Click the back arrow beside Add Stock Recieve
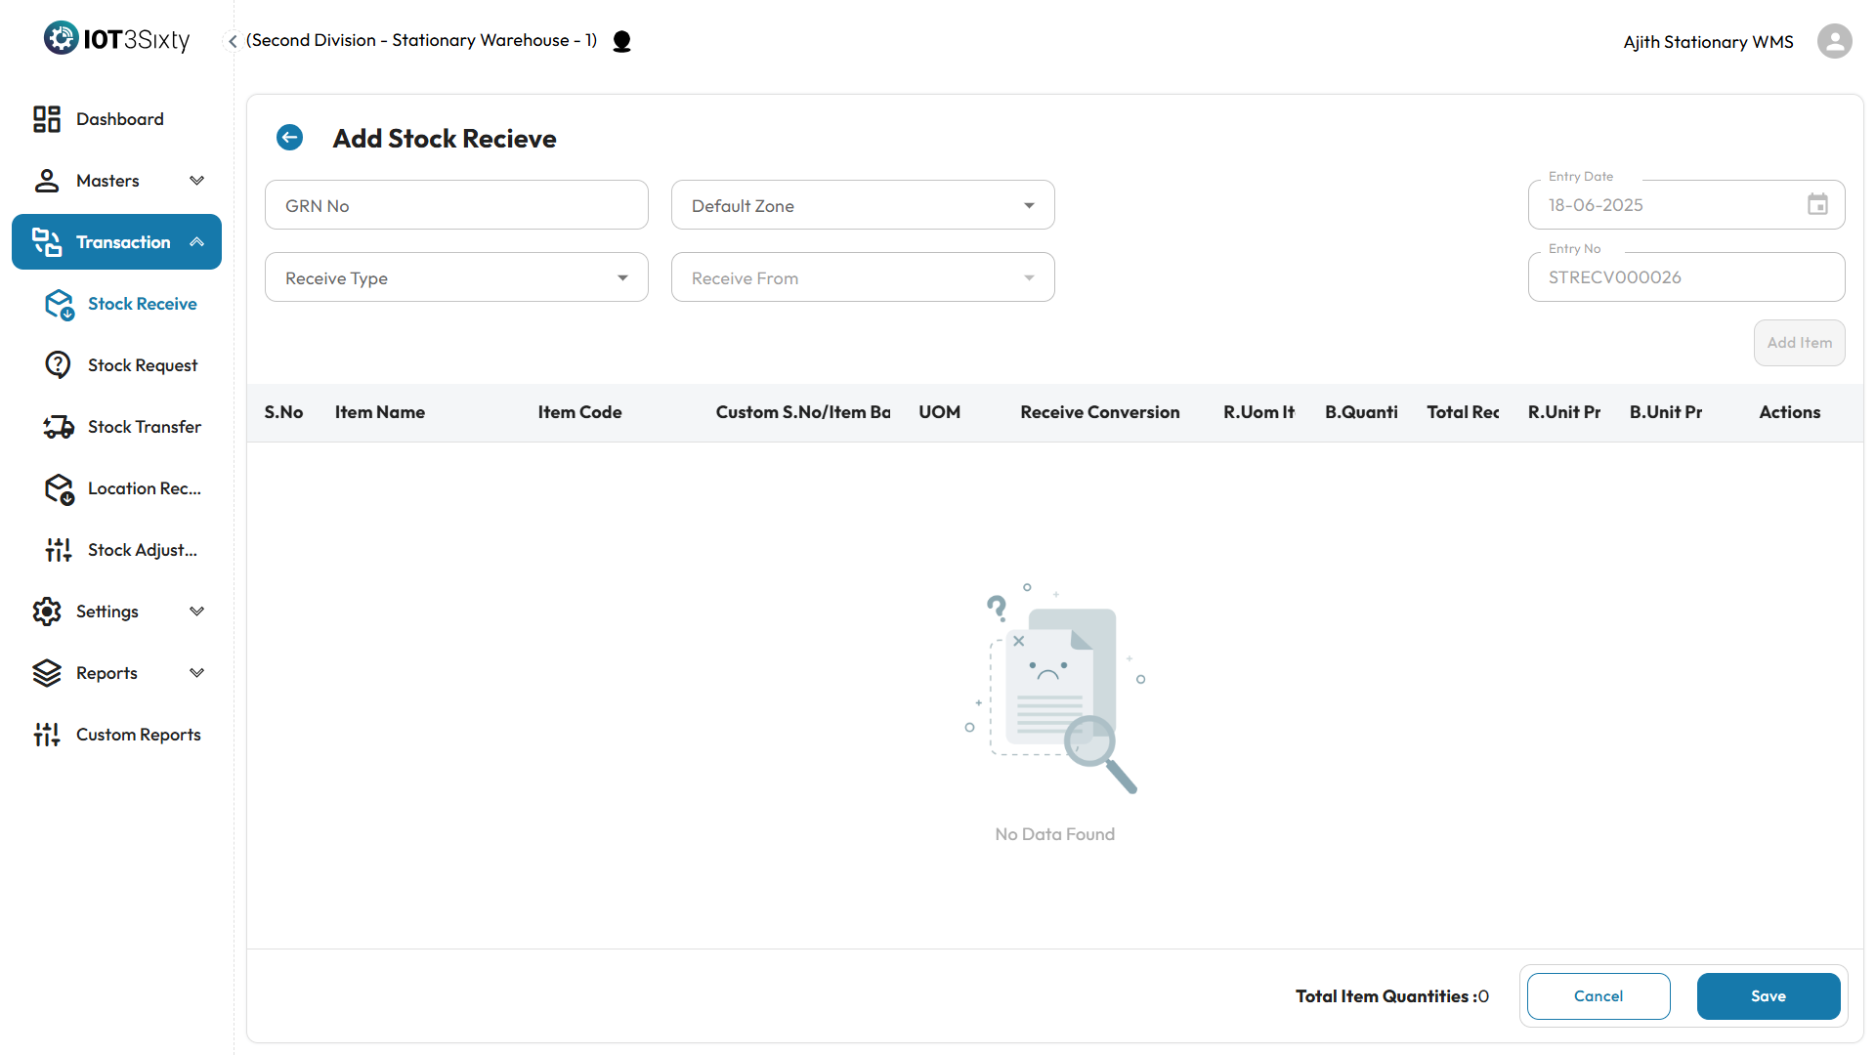This screenshot has height=1055, width=1876. point(289,138)
